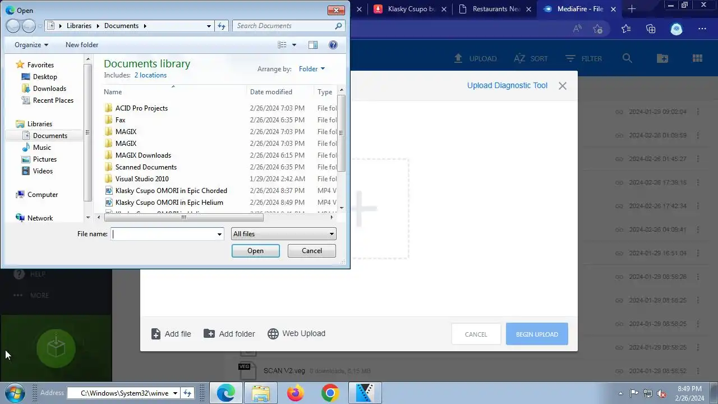
Task: Expand the File name history dropdown arrow
Action: point(220,234)
